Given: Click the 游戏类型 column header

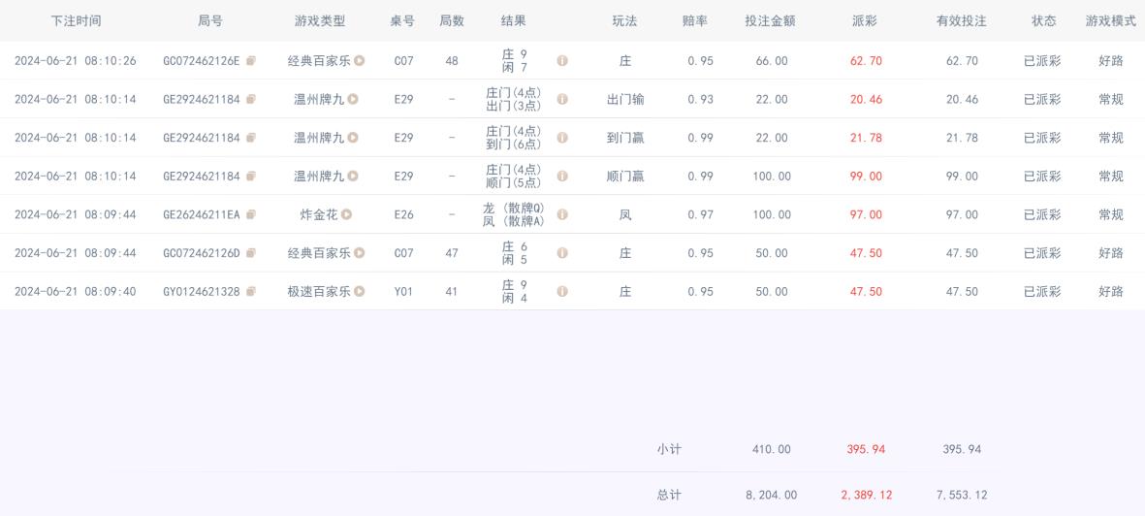Looking at the screenshot, I should pyautogui.click(x=320, y=21).
